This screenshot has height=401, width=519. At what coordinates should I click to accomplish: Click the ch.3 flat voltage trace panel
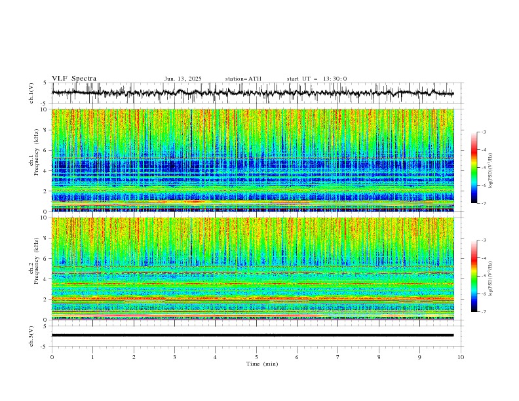coord(258,336)
